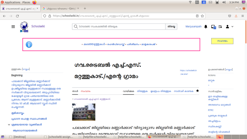Click the Firefox launcher in top panel
This screenshot has width=247, height=139.
[x=35, y=2]
